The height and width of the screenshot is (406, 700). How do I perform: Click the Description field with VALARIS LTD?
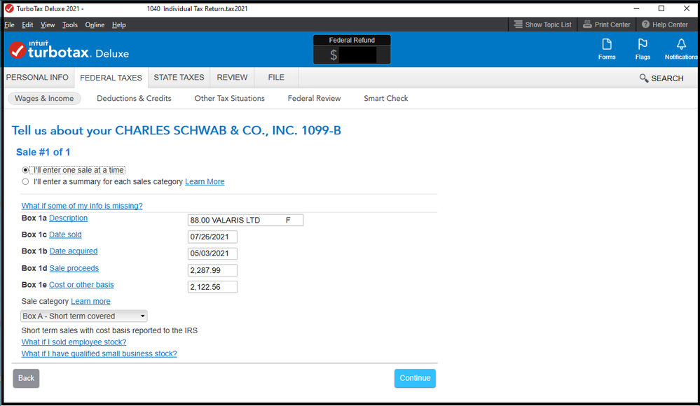245,220
